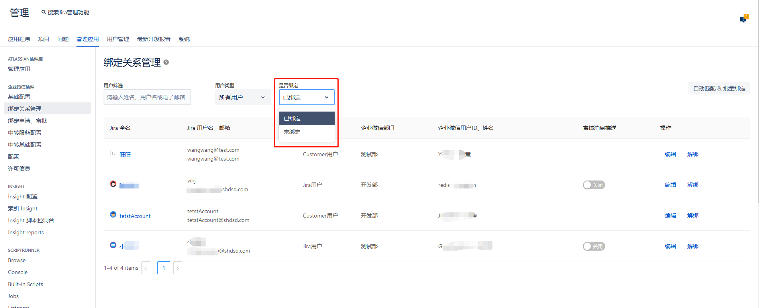Go to the next page arrow

pyautogui.click(x=178, y=268)
